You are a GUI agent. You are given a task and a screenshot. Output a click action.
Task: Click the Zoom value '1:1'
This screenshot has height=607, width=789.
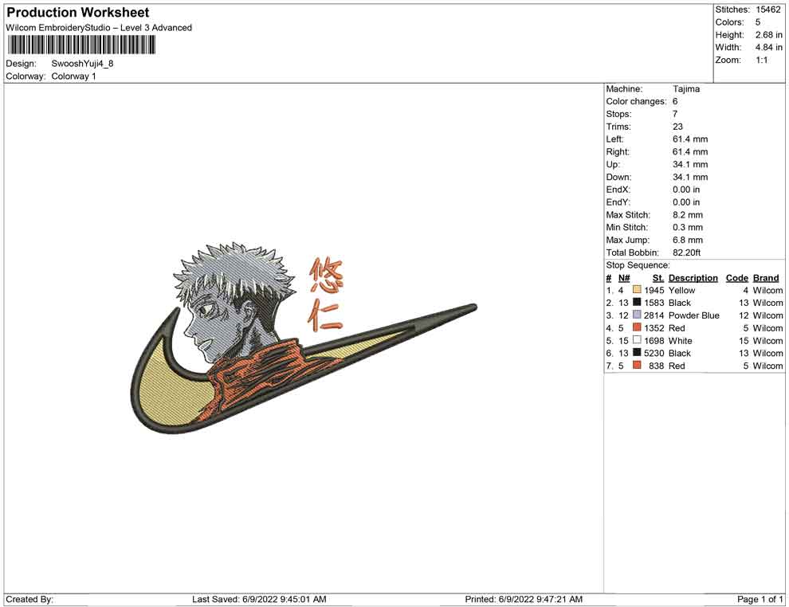[x=762, y=60]
